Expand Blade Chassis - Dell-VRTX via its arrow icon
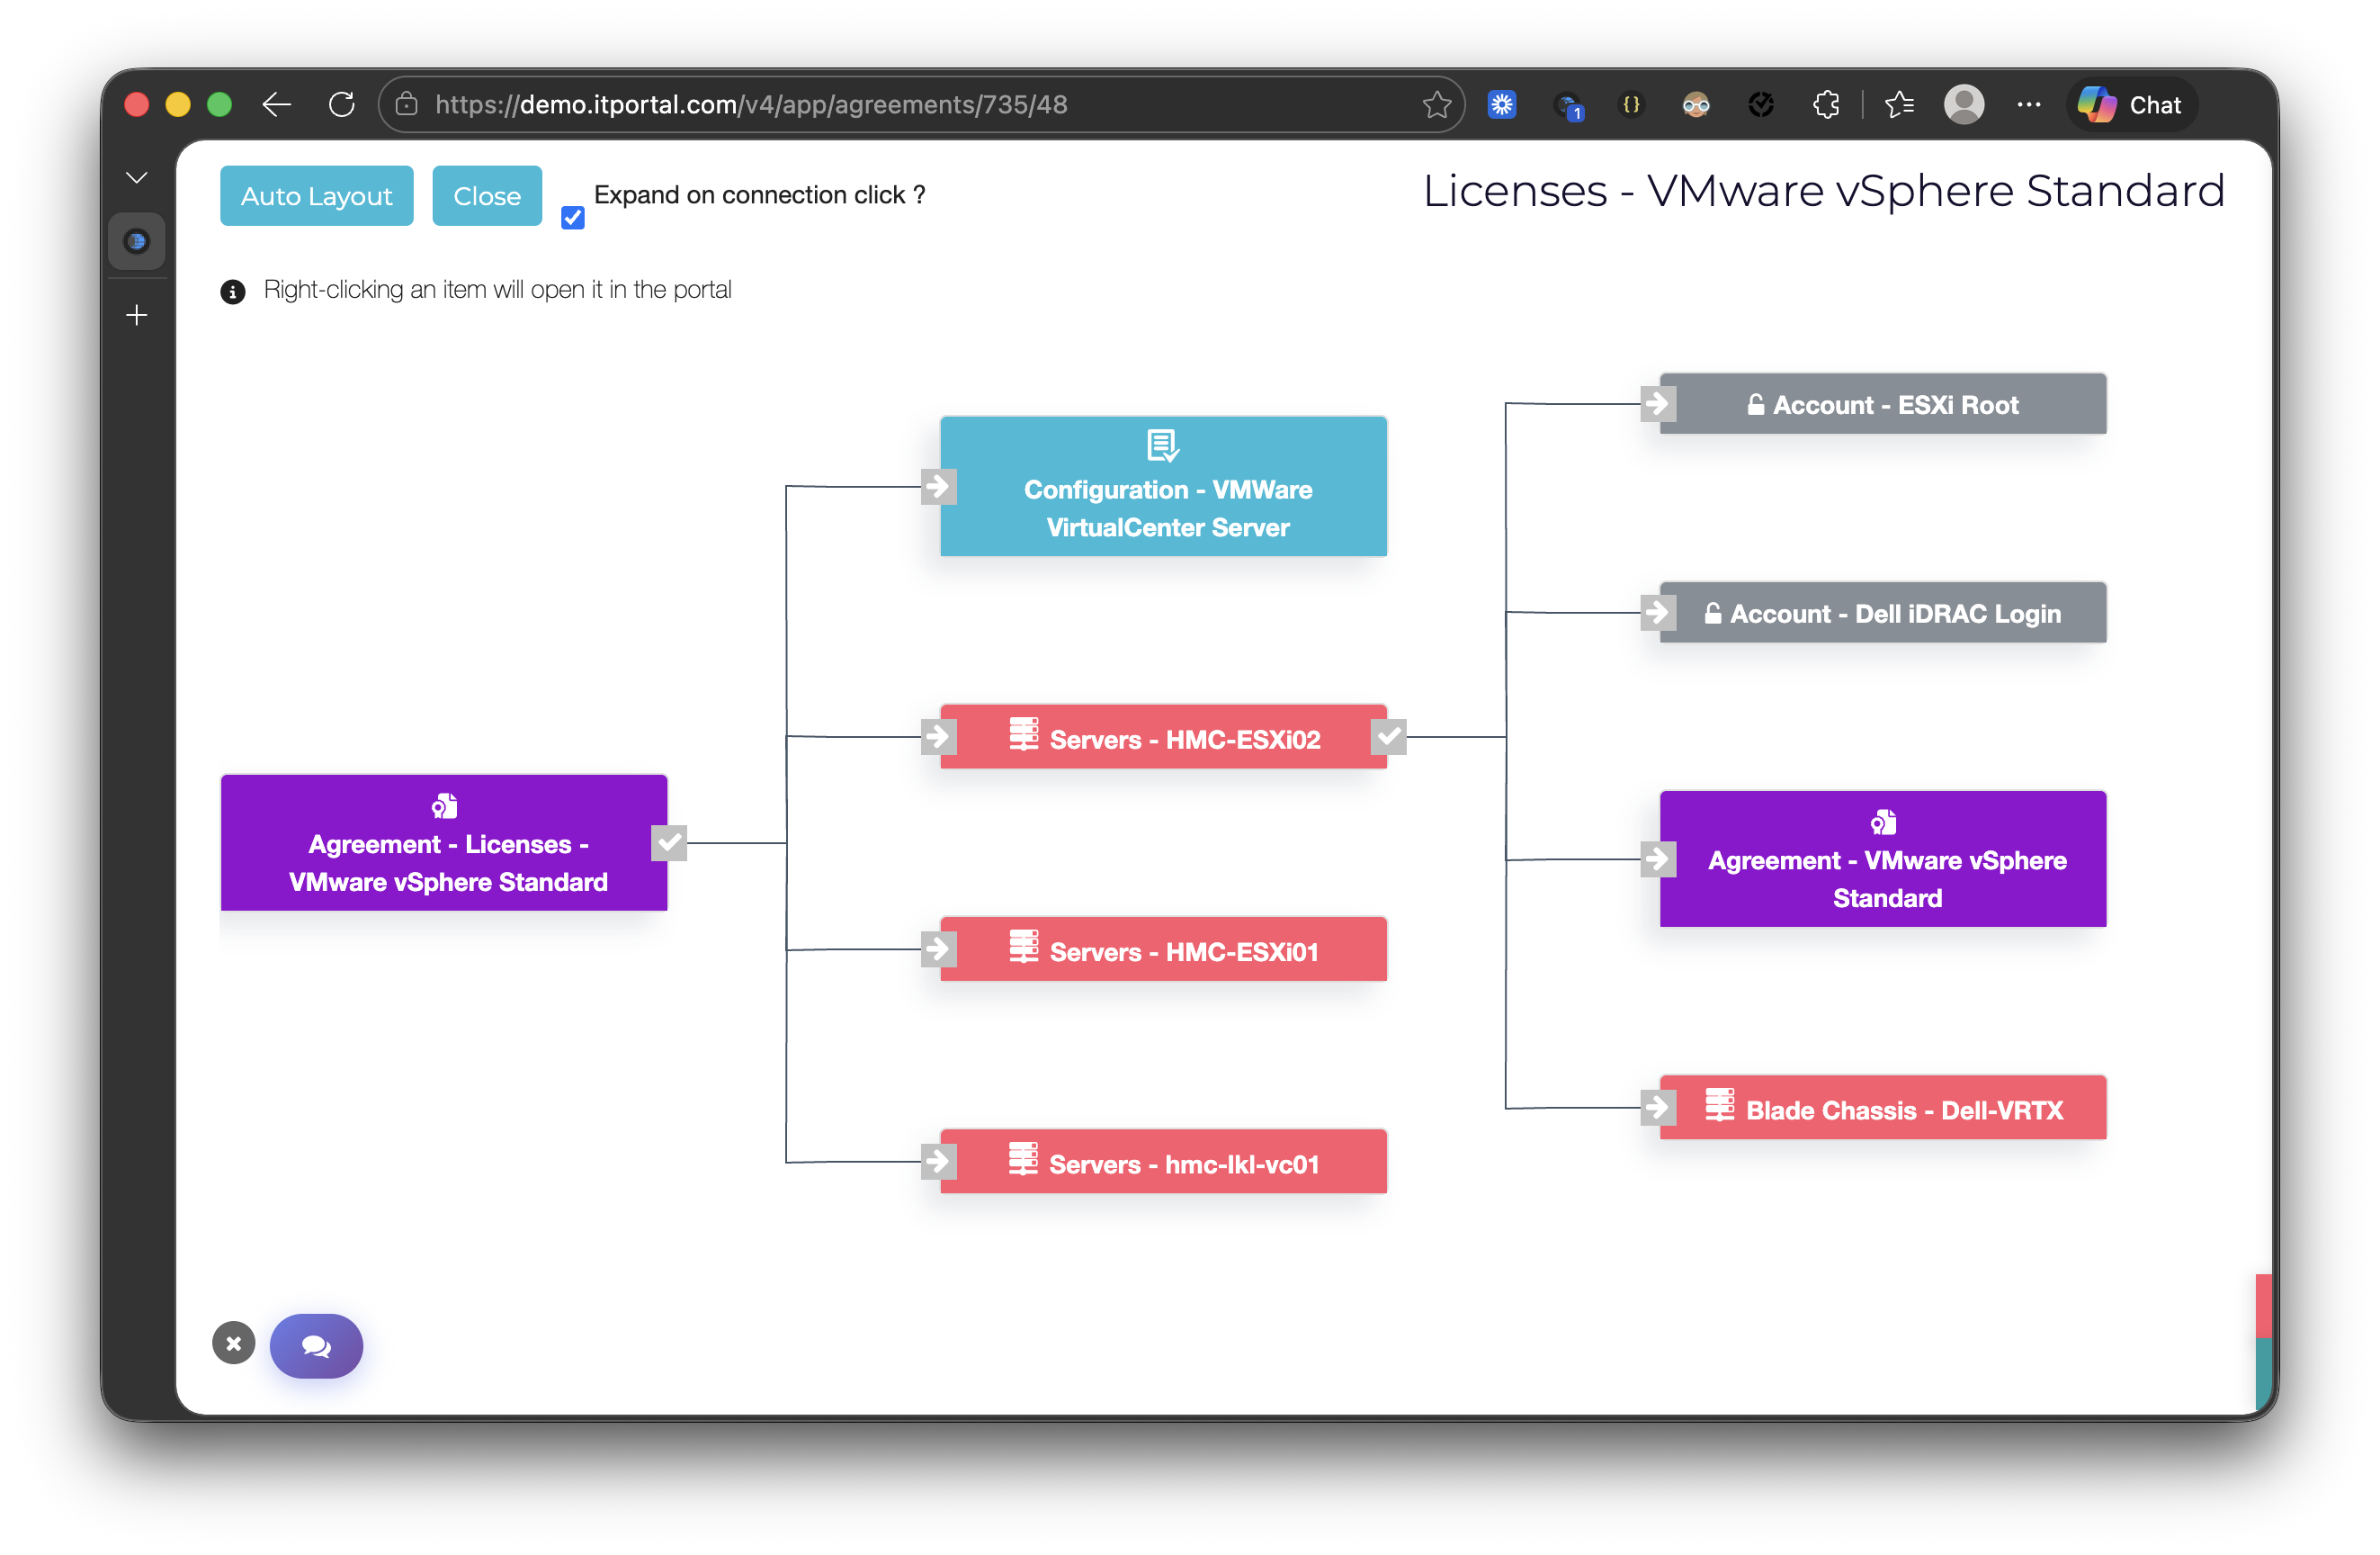 point(1657,1108)
